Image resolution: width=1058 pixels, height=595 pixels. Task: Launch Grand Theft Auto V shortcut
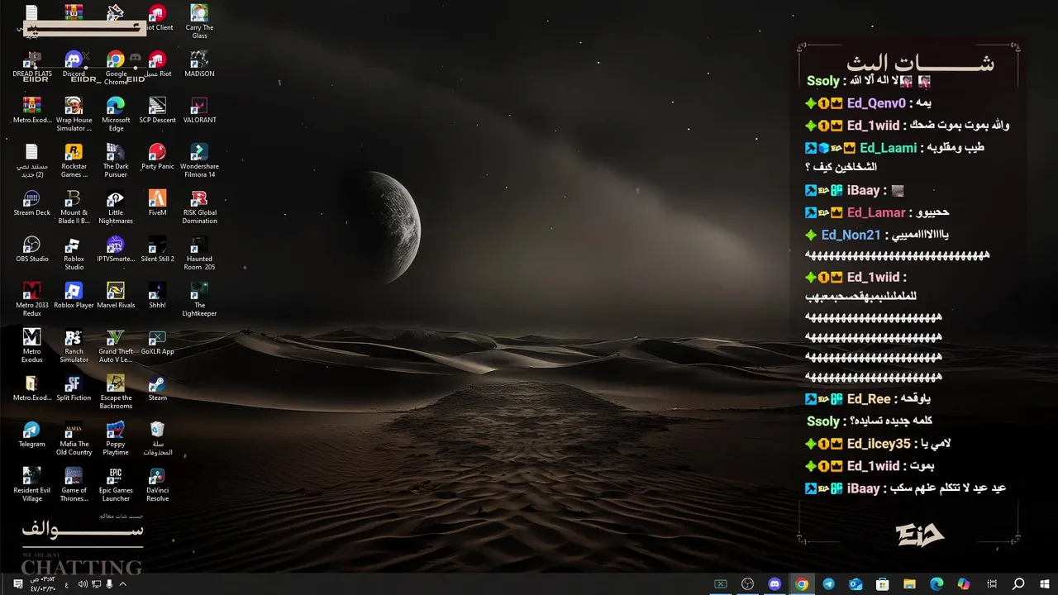(116, 345)
